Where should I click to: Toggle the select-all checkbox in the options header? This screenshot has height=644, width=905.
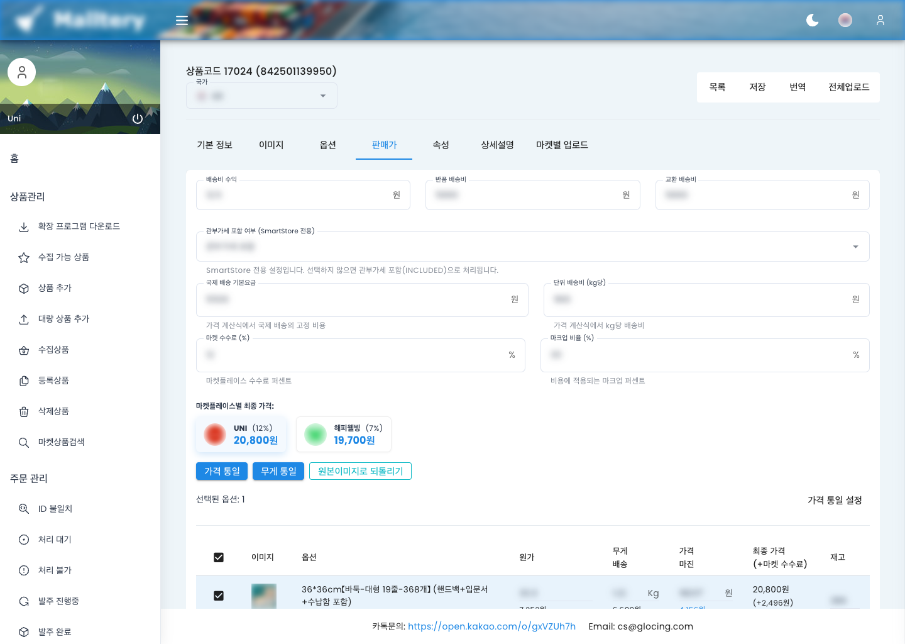(x=219, y=557)
